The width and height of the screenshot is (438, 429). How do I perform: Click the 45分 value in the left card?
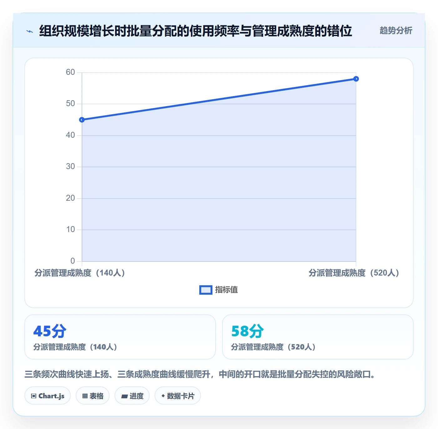click(50, 331)
